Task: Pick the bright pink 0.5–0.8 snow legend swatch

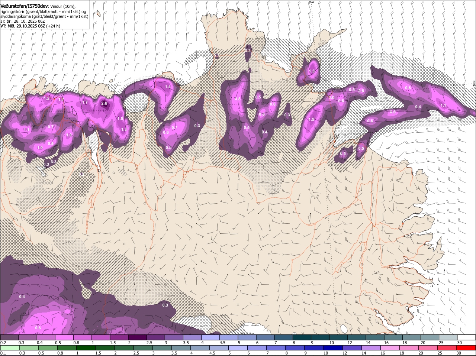Action: [64, 337]
